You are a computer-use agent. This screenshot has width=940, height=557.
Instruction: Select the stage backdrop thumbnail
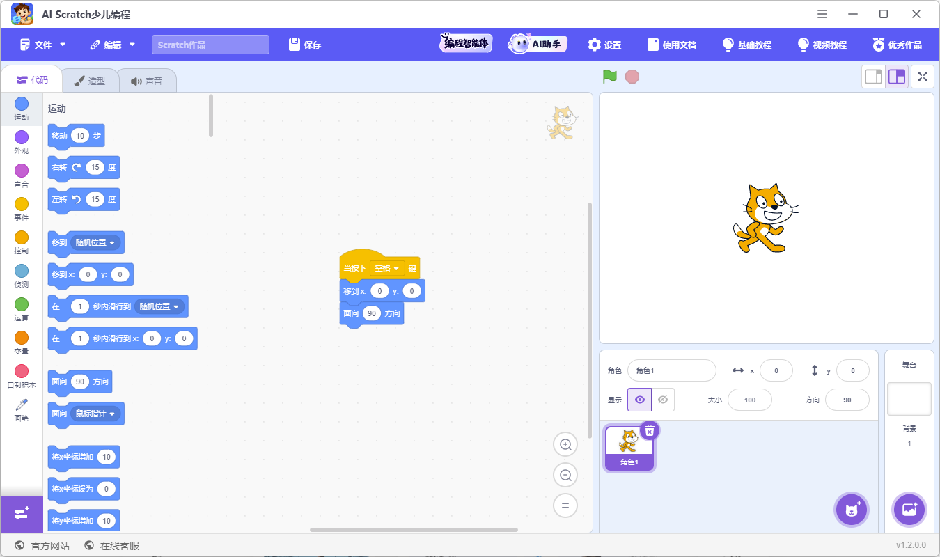[x=909, y=398]
